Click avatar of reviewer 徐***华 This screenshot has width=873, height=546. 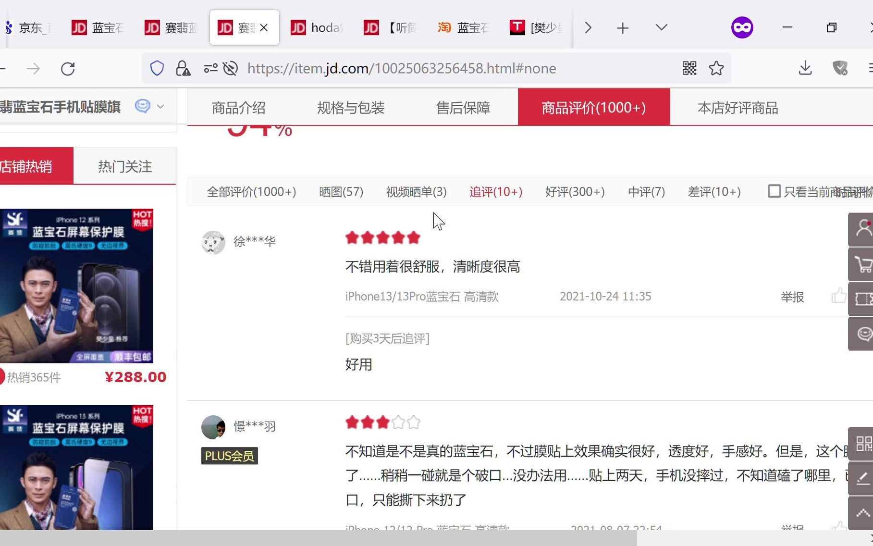(x=213, y=242)
